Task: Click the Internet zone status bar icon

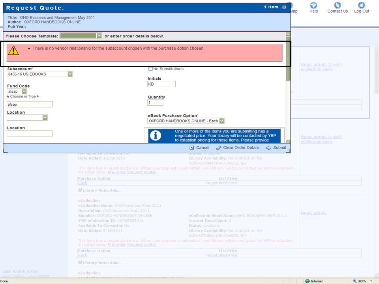Action: (x=308, y=281)
